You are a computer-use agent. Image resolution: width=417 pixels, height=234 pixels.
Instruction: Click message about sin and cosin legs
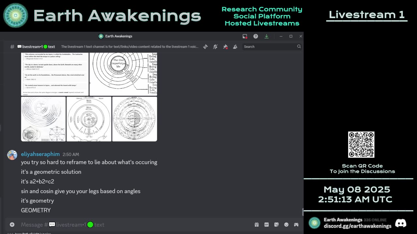pos(80,191)
